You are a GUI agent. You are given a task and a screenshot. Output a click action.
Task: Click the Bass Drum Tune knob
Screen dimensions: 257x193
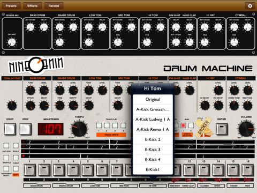(31, 91)
